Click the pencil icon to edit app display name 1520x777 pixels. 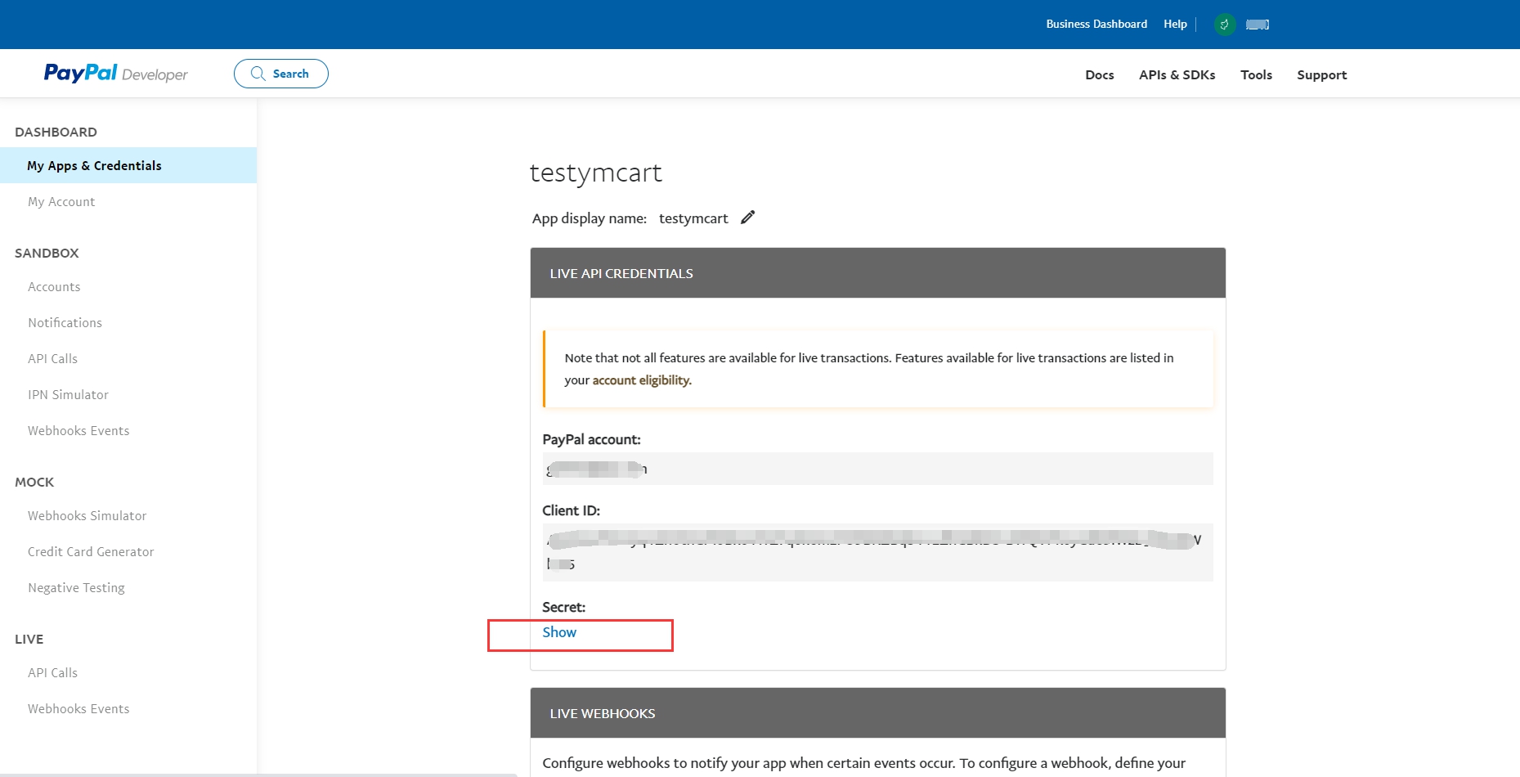[x=747, y=218]
